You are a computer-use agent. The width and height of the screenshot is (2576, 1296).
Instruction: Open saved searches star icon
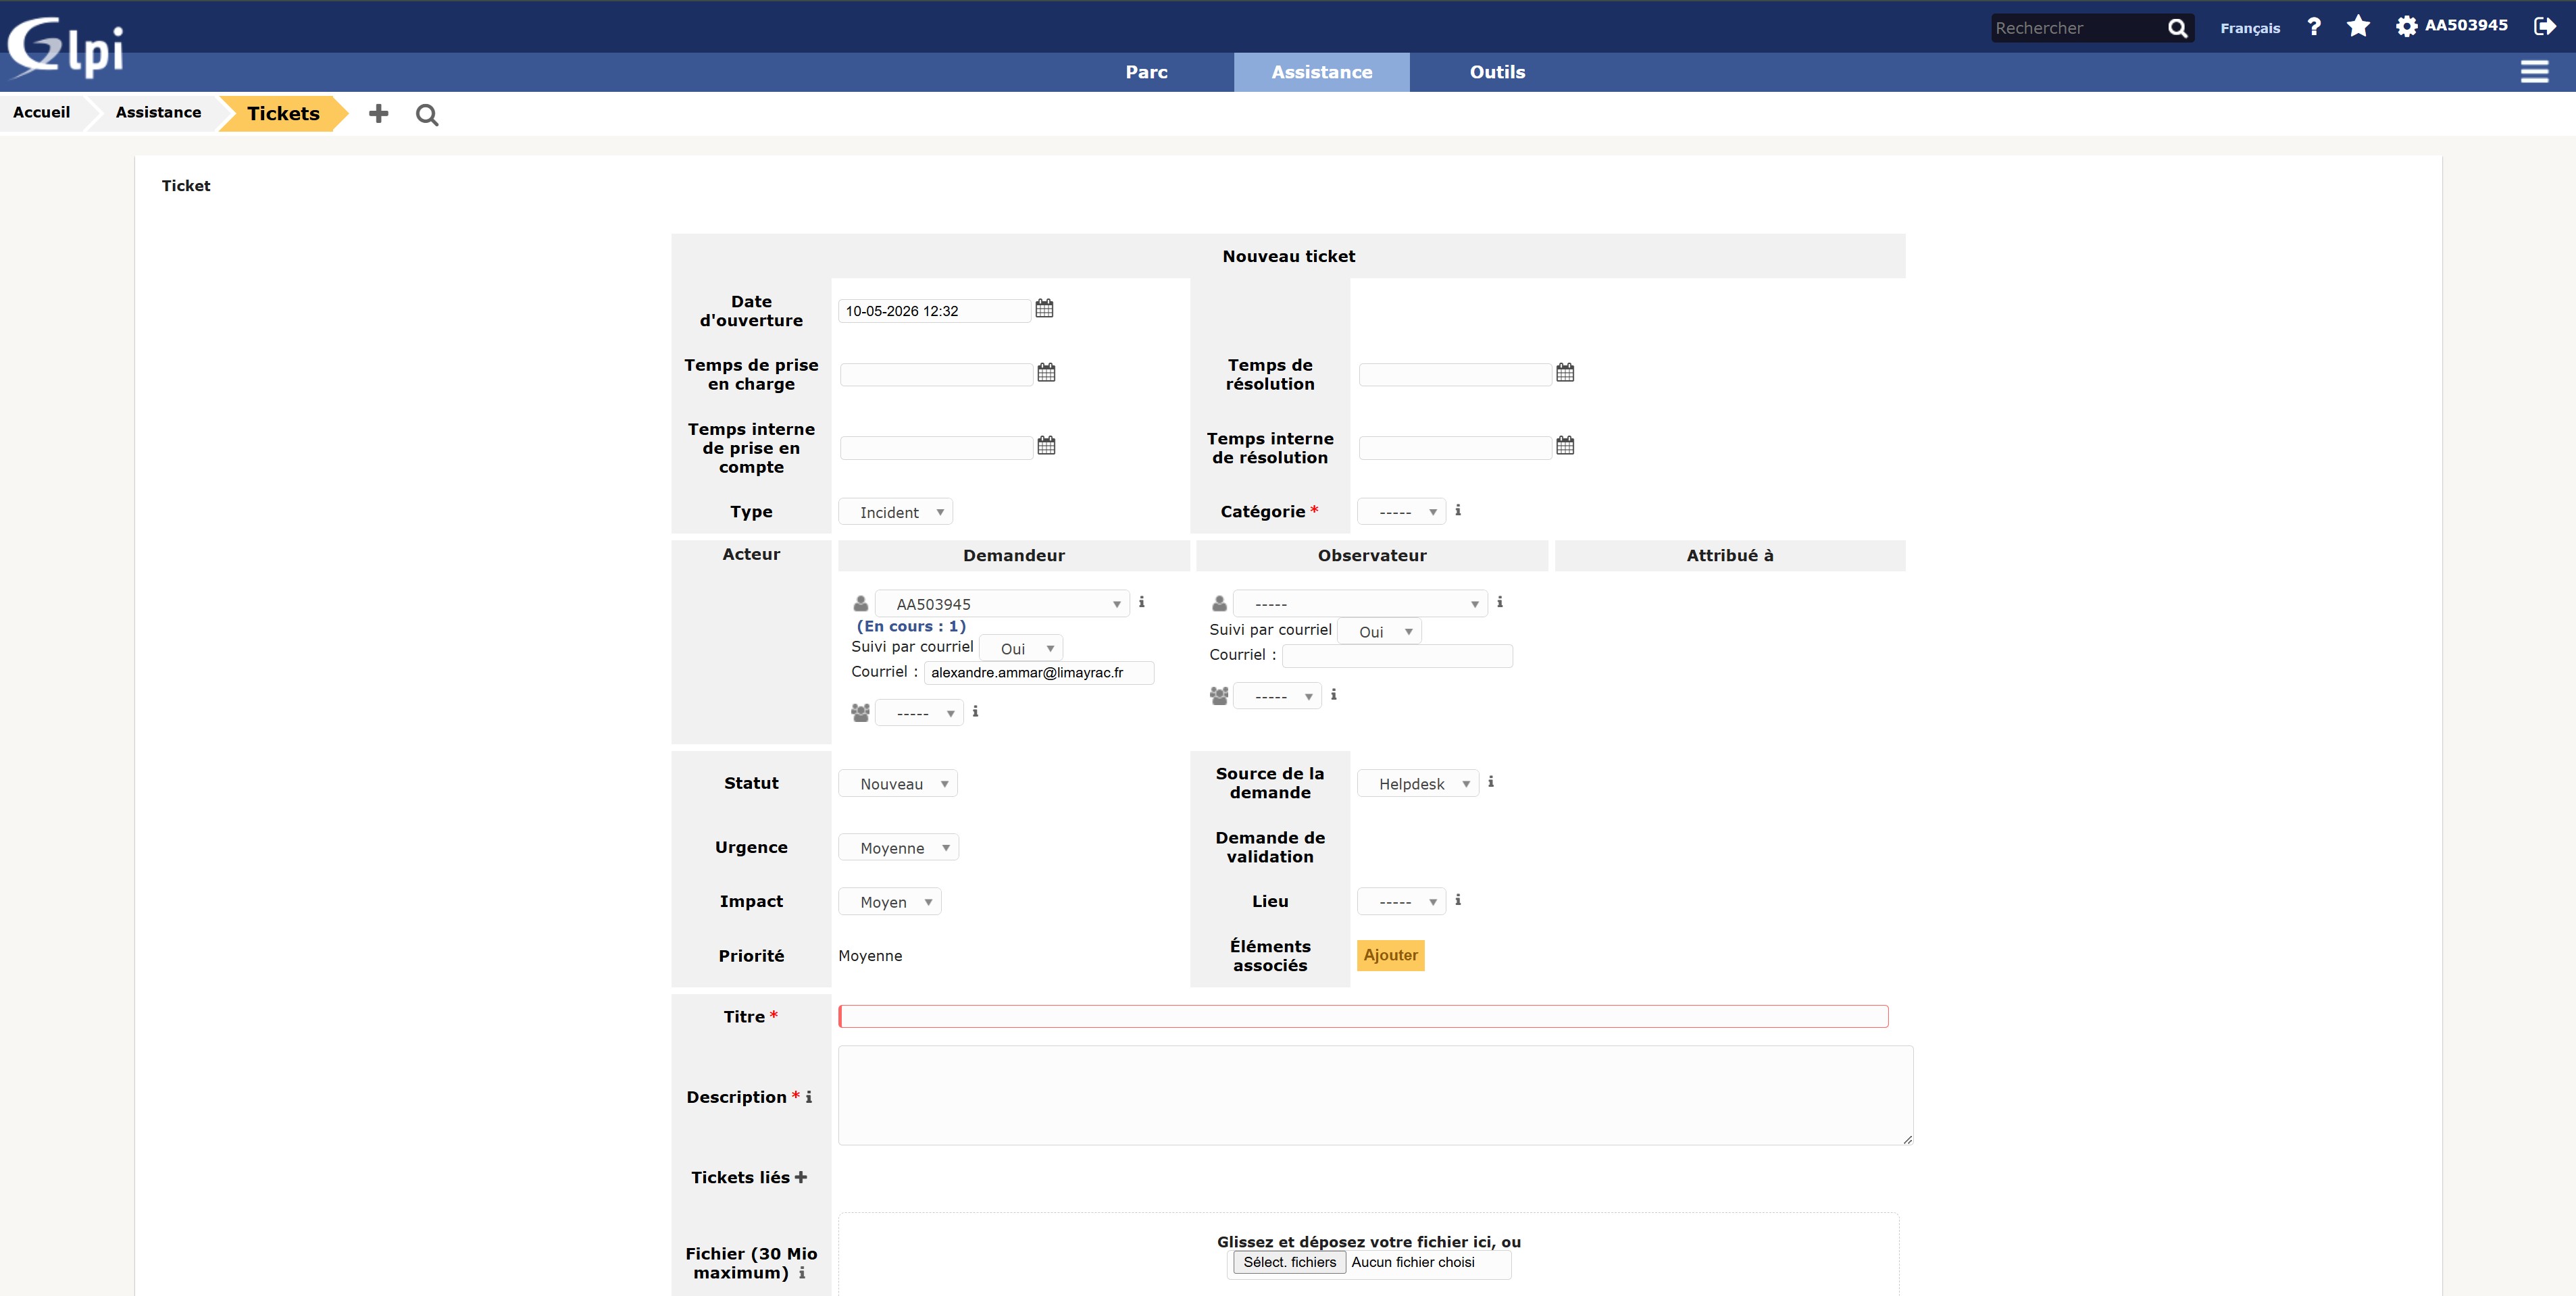click(x=2358, y=26)
